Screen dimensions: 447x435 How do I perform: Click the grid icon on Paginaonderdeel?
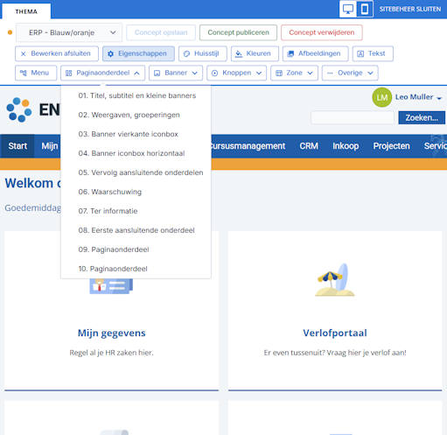click(x=68, y=73)
